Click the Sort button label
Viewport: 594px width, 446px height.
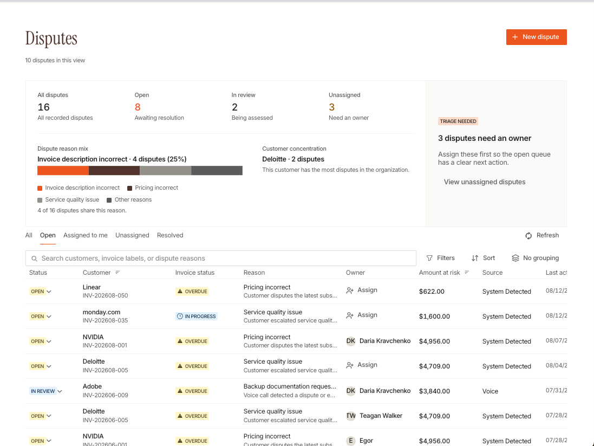[x=489, y=258]
